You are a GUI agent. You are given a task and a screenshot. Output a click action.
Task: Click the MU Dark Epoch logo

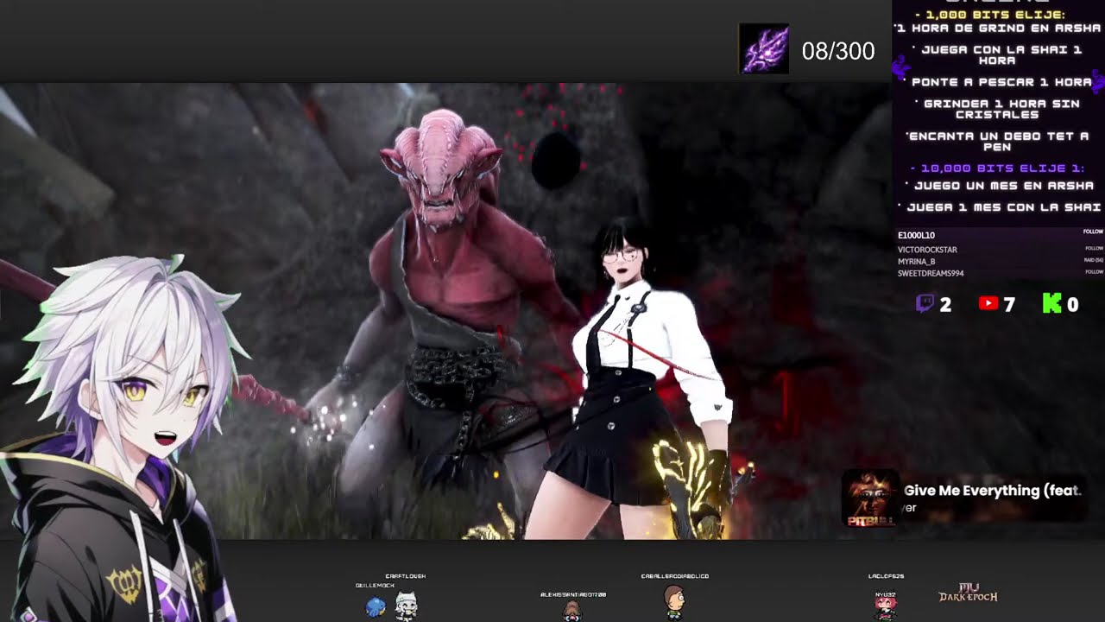pos(968,594)
